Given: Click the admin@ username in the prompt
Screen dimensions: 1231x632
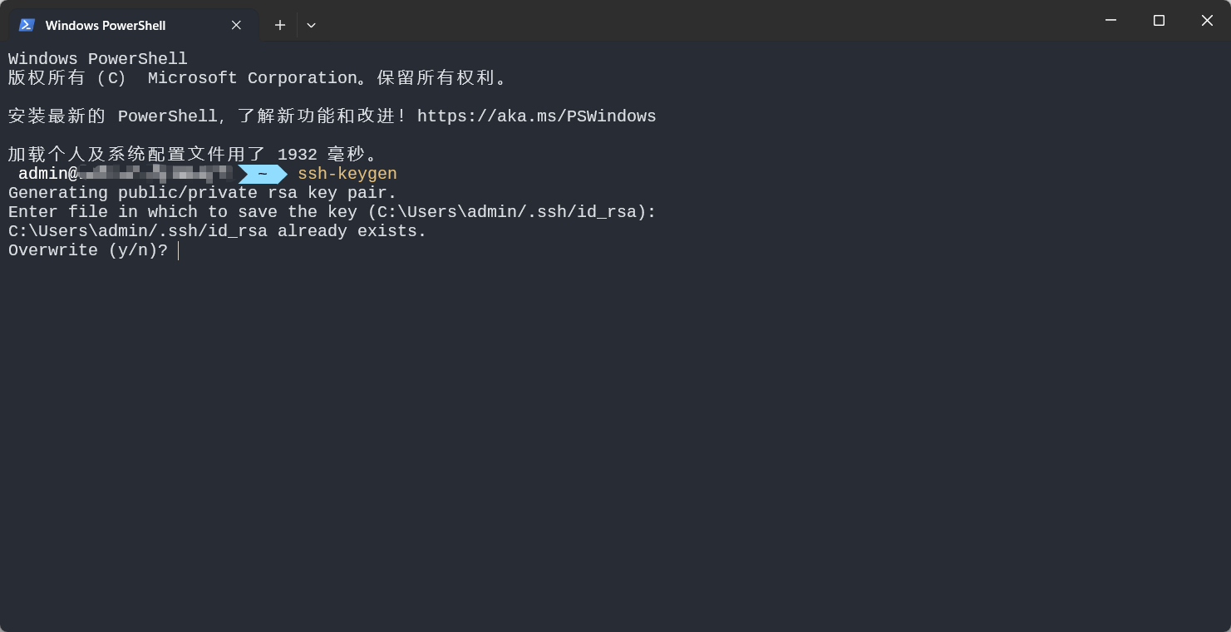Looking at the screenshot, I should click(48, 174).
